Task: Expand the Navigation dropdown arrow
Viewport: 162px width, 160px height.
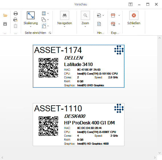Action: click(x=64, y=27)
